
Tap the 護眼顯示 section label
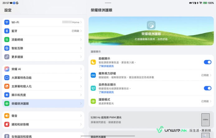(x=96, y=52)
